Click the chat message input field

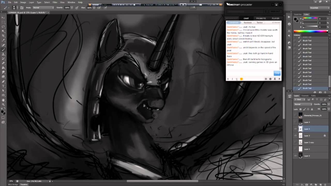click(250, 73)
